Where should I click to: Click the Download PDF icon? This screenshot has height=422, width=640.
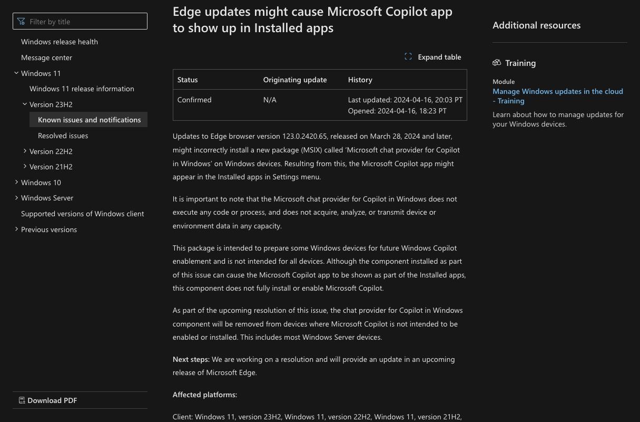click(x=22, y=400)
